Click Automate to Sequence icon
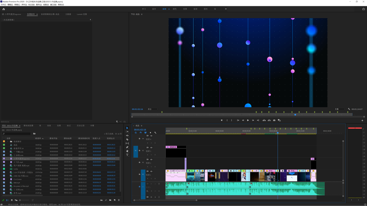Screen dimensions: 367x206 click(x=101, y=200)
